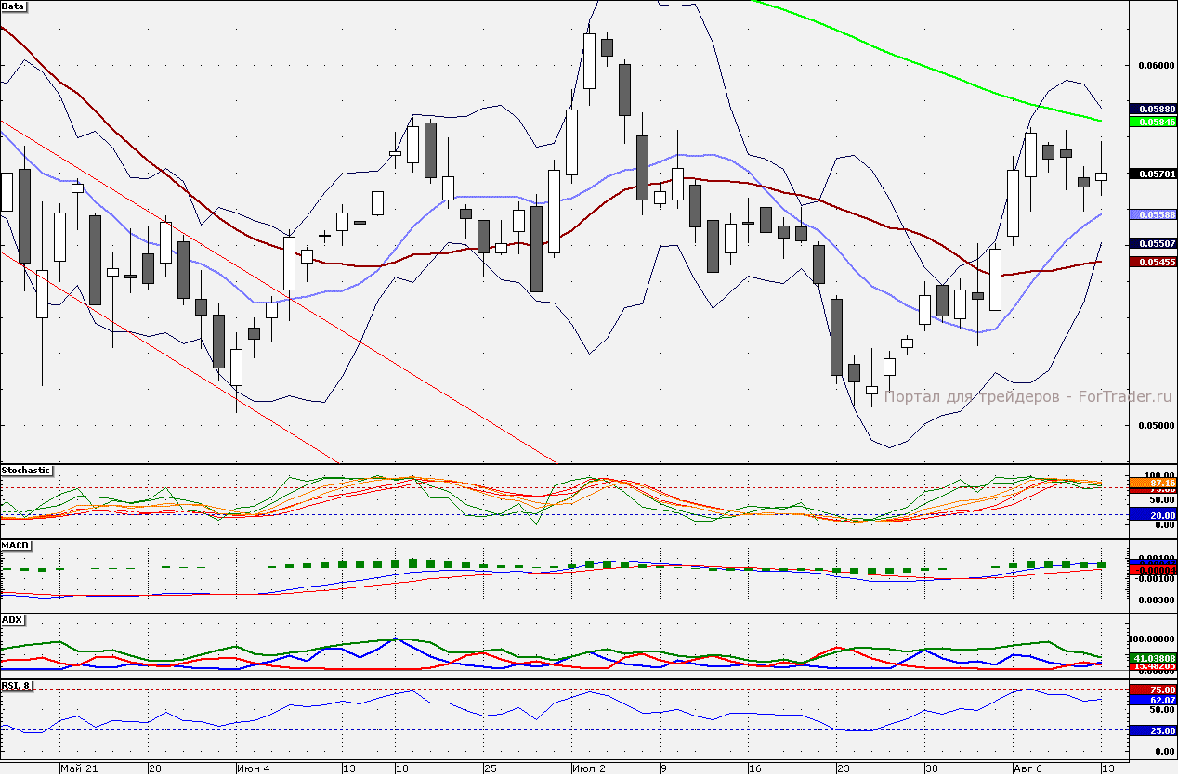Click the "Stochastic" indicator panel label
Viewport: 1178px width, 774px height.
pos(26,471)
